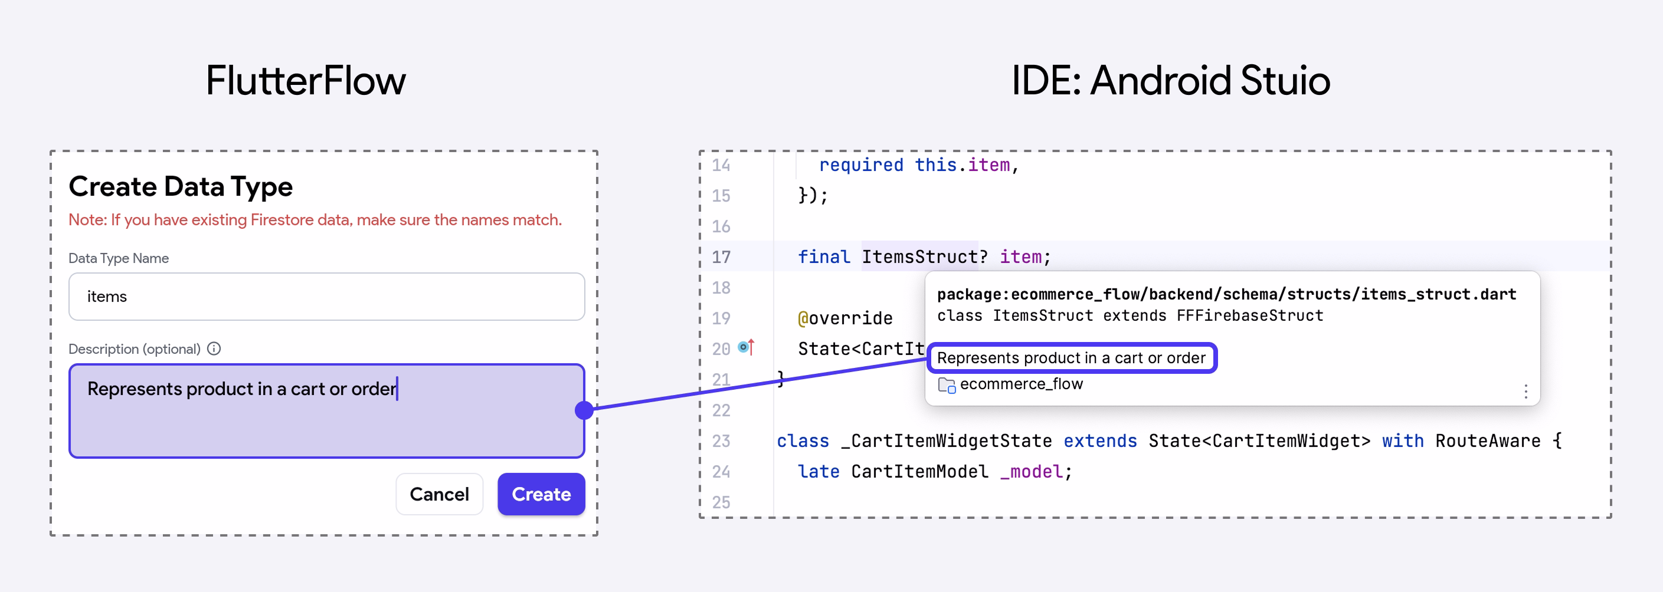Click RouteAware on line 23
Viewport: 1663px width, 592px height.
click(1487, 441)
